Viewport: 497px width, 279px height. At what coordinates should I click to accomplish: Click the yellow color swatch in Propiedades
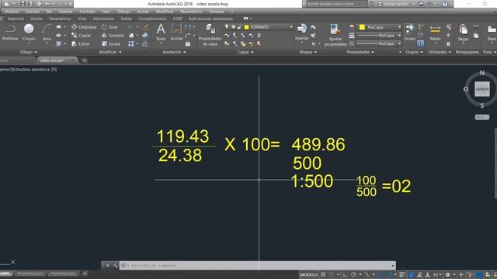click(362, 27)
